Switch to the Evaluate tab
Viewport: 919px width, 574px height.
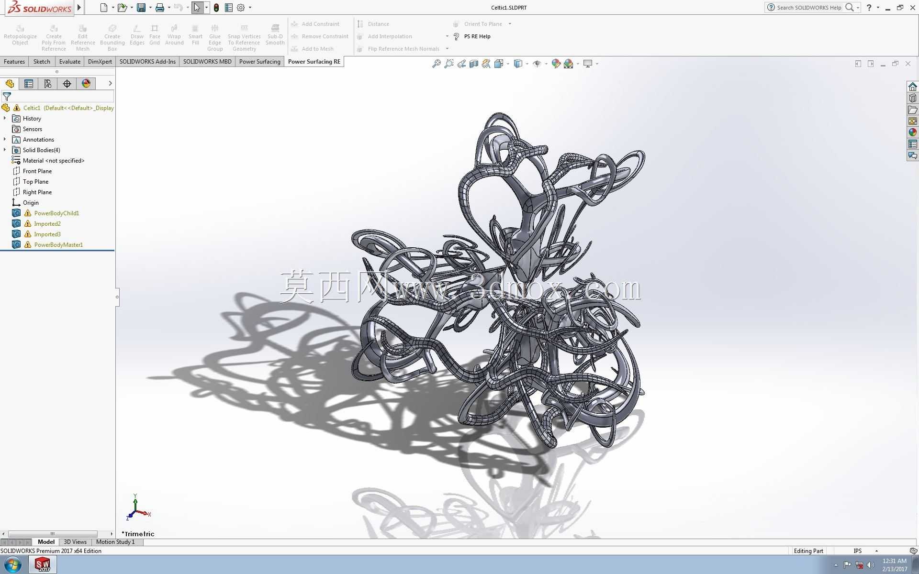[x=70, y=62]
